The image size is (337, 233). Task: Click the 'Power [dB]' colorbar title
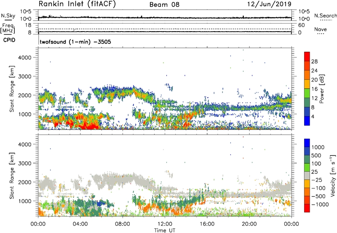(x=321, y=89)
